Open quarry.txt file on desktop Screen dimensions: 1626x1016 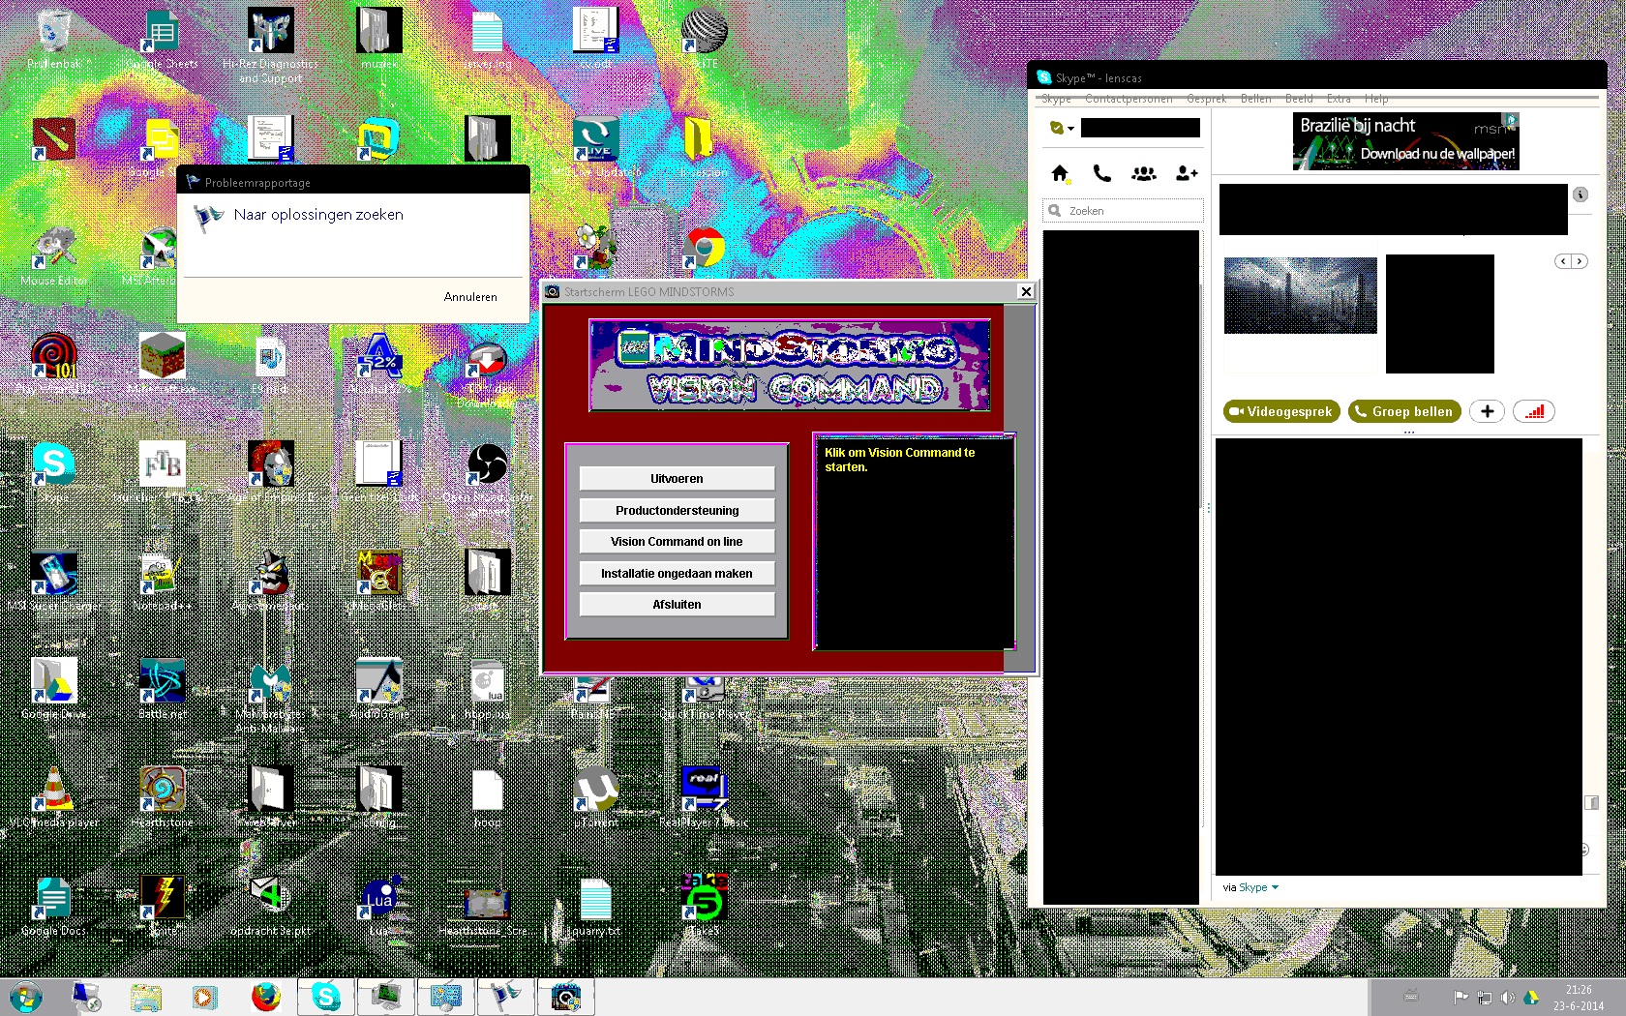tap(596, 906)
